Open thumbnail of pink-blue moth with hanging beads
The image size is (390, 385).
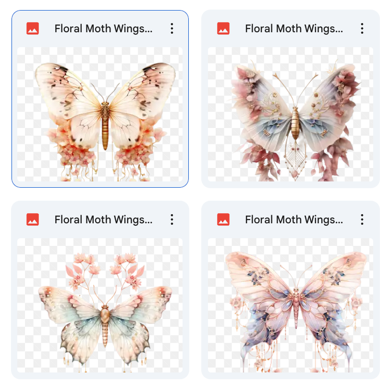[x=290, y=305]
